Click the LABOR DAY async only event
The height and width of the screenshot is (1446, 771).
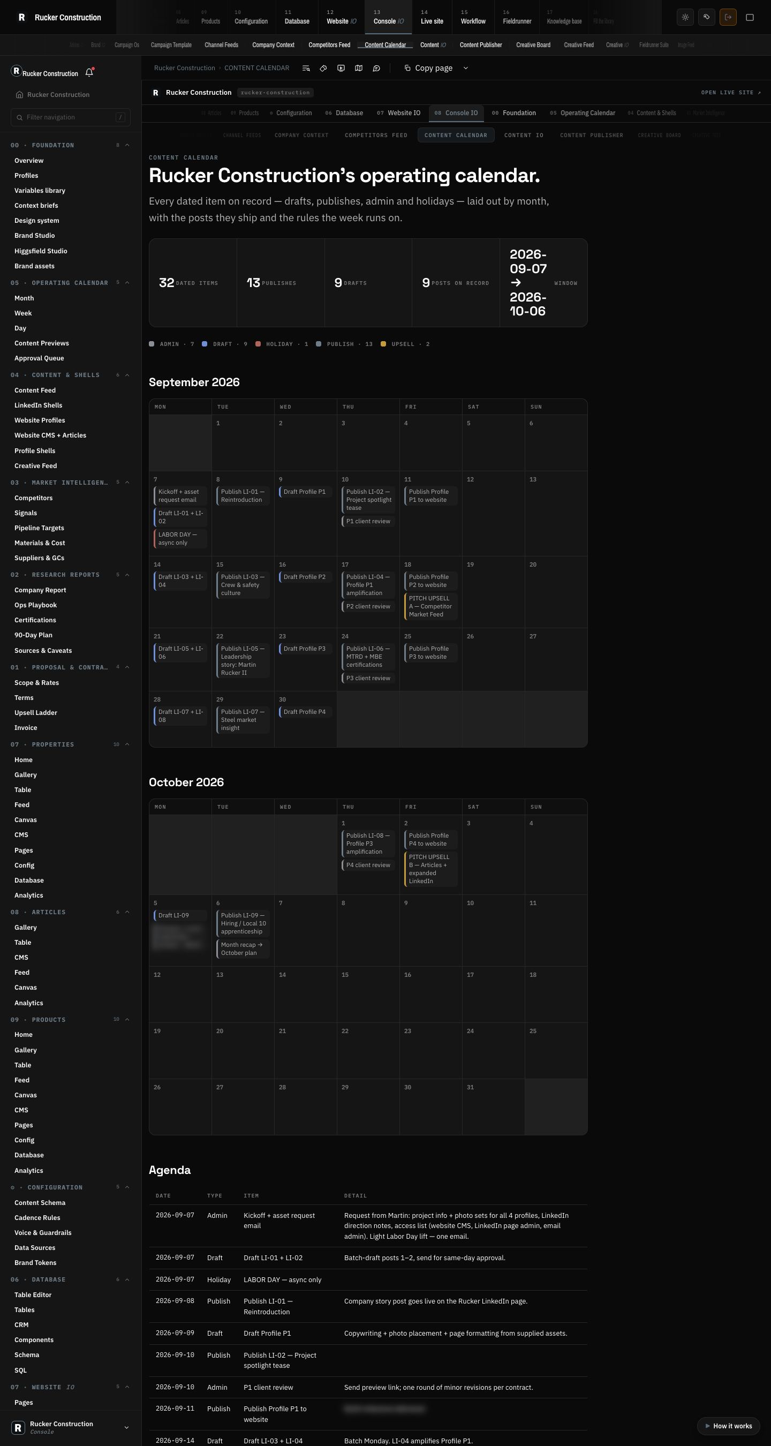180,538
